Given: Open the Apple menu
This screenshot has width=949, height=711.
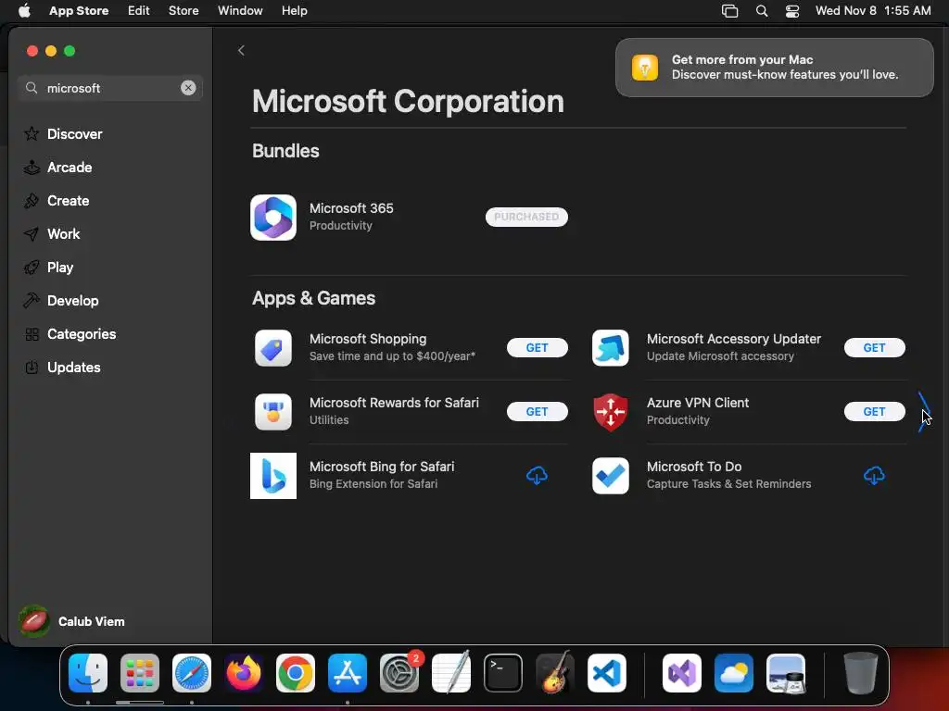Looking at the screenshot, I should [x=24, y=11].
